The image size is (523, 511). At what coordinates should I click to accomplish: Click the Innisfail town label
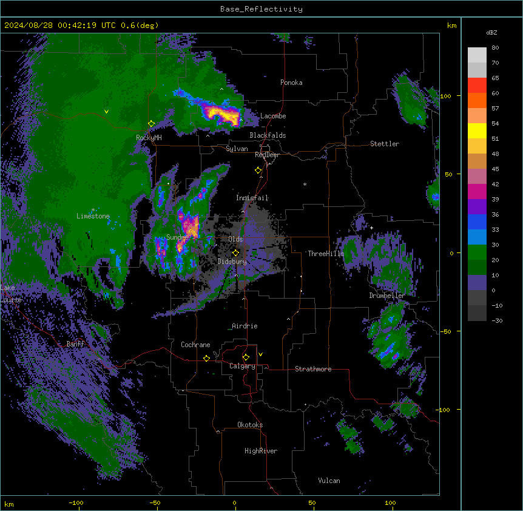(252, 198)
